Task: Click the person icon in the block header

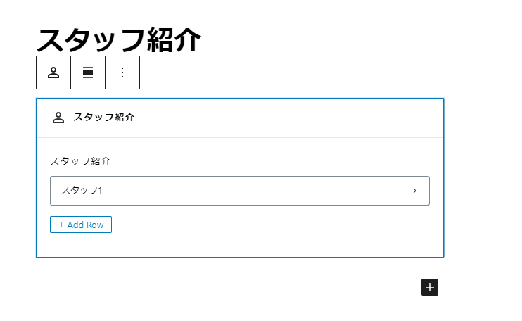Action: 58,118
